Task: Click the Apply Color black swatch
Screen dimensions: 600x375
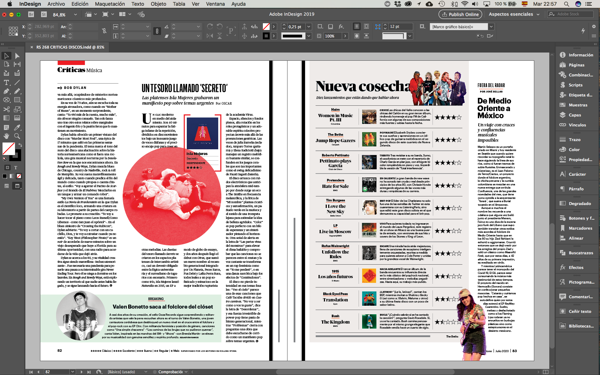Action: point(5,176)
